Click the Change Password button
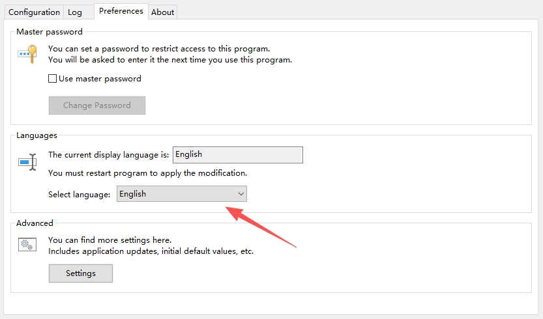Viewport: 543px width, 319px height. click(97, 105)
